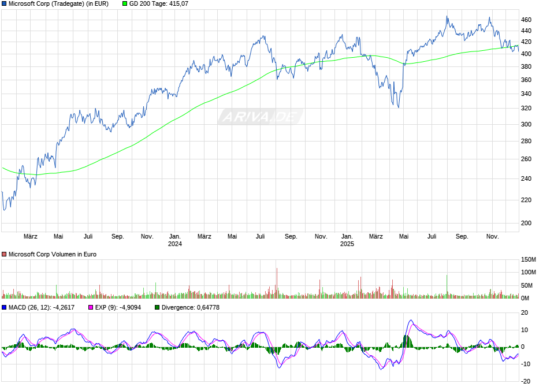This screenshot has width=543, height=387.
Task: Click the dark green Divergence legend swatch
Action: point(157,307)
